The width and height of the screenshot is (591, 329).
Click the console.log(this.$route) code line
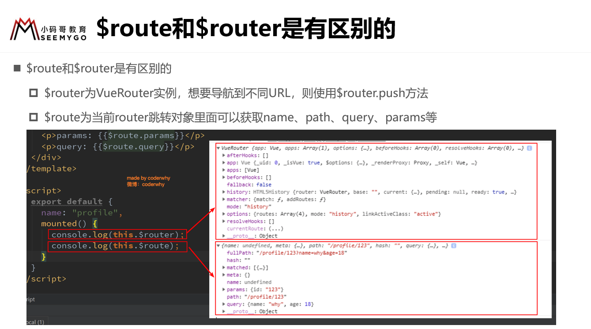click(x=115, y=246)
